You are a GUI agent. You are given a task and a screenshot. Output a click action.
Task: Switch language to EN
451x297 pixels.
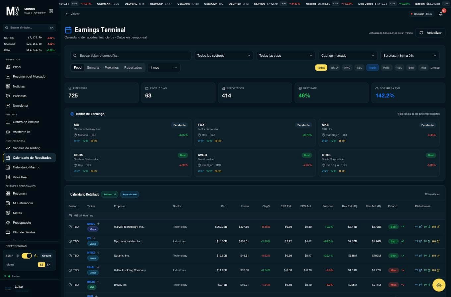coord(49,265)
